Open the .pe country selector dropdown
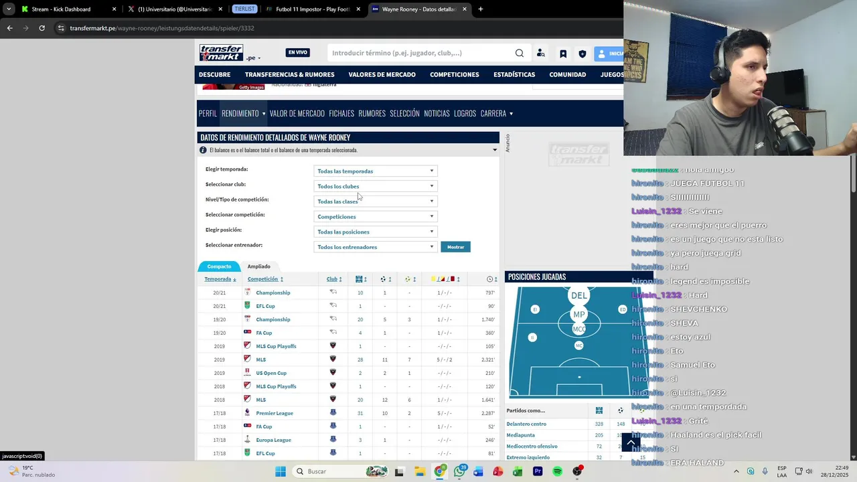The image size is (857, 482). (253, 58)
